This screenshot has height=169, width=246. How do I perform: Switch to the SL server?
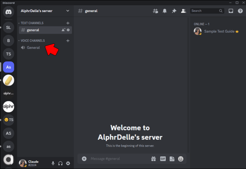(x=9, y=27)
